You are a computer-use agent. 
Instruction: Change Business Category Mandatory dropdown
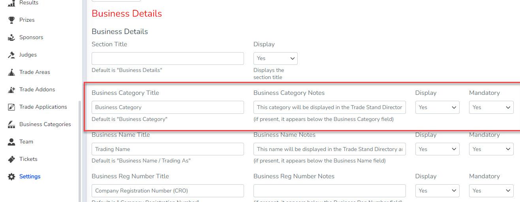click(x=491, y=107)
